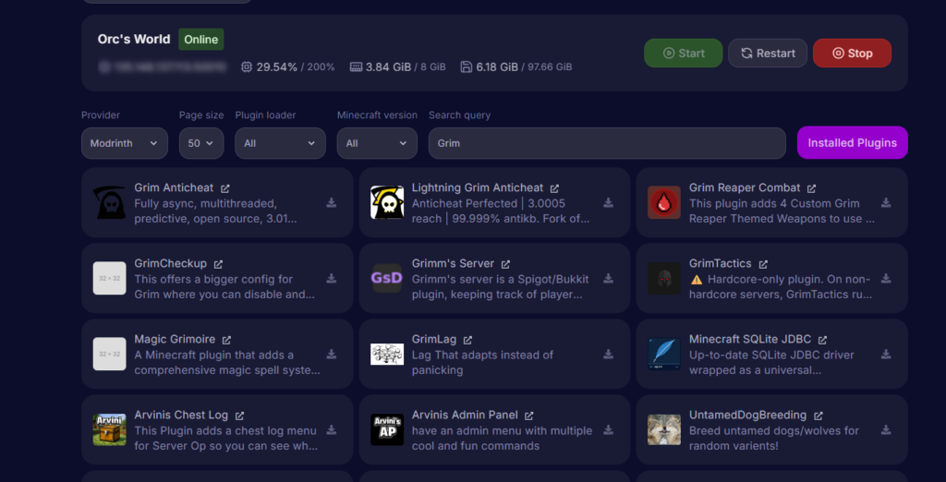Click the Online status badge

coord(200,39)
